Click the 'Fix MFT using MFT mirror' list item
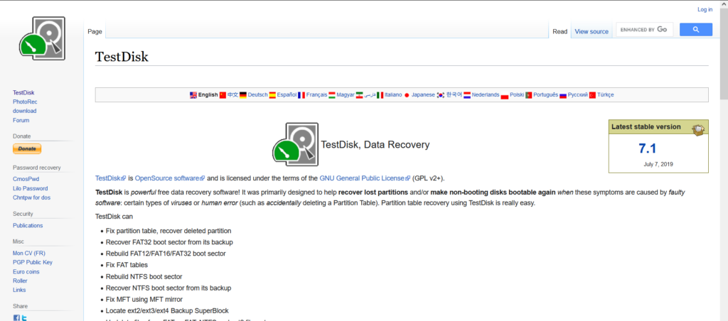The height and width of the screenshot is (321, 728). tap(144, 299)
